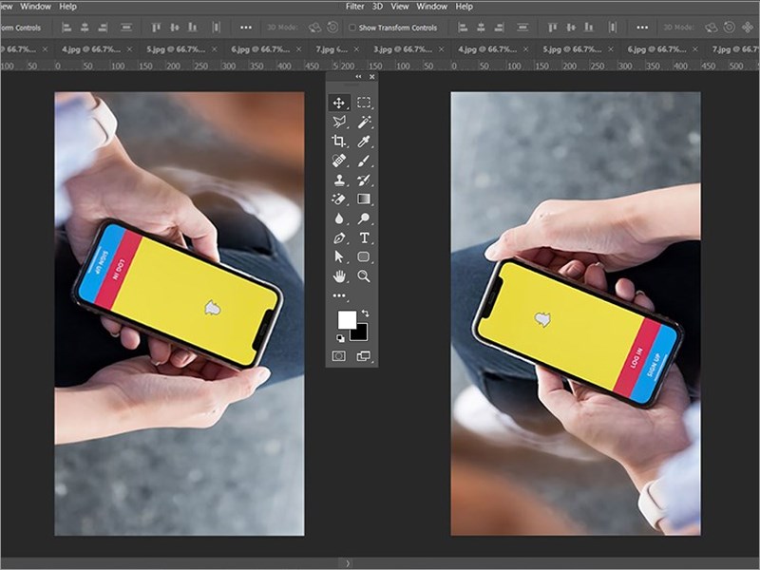760x570 pixels.
Task: Choose the Polygonal Lasso tool
Action: point(339,122)
